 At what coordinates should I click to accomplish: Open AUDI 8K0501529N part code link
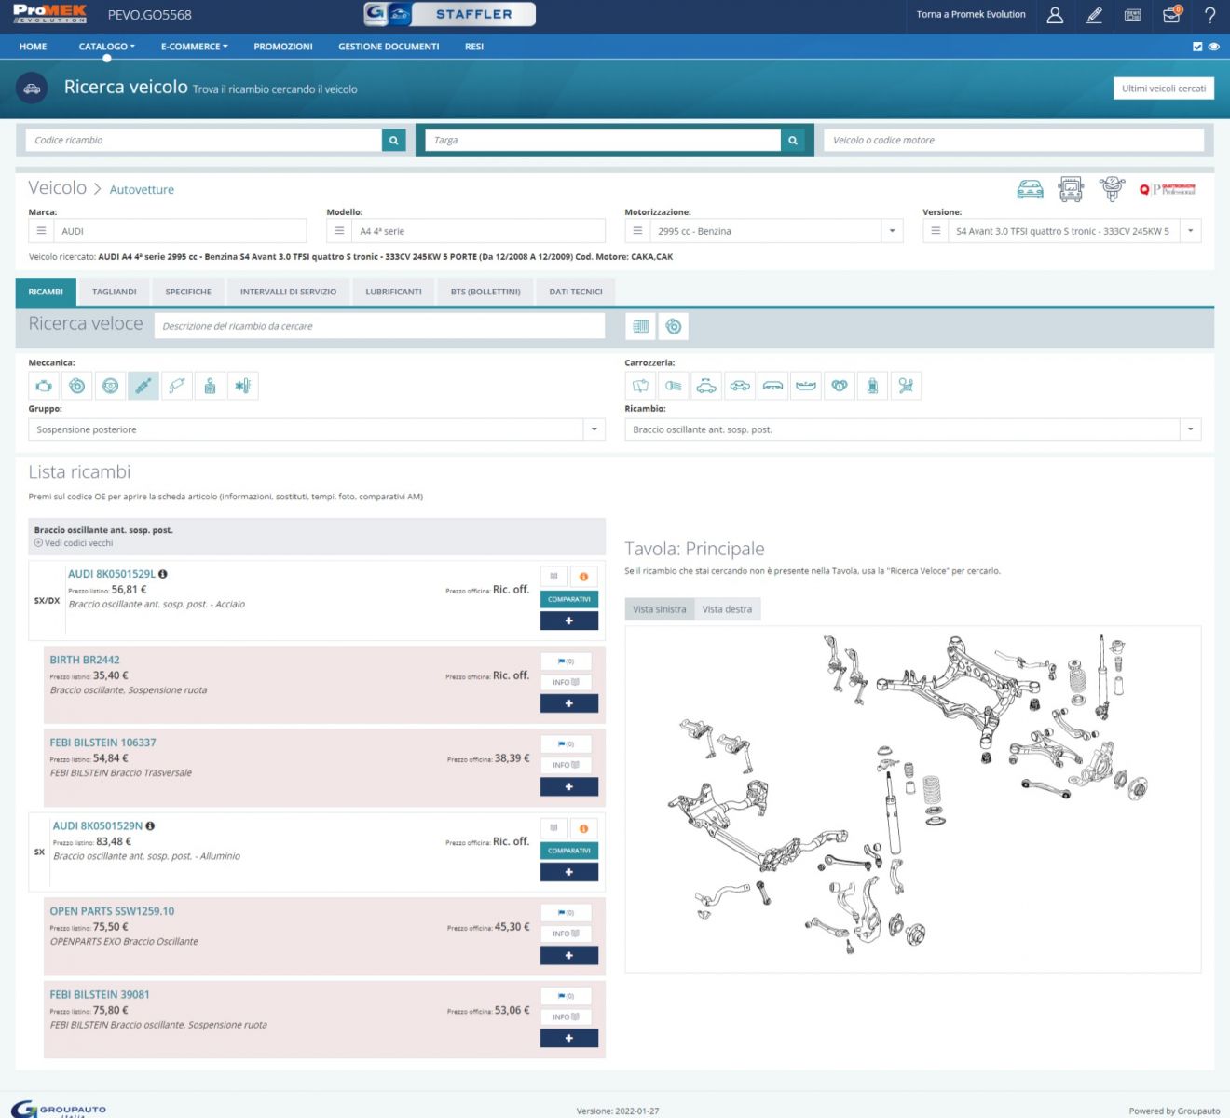tap(98, 826)
